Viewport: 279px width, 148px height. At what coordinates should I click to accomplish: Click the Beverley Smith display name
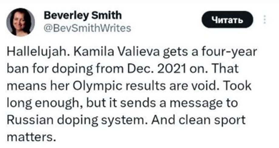tap(82, 15)
